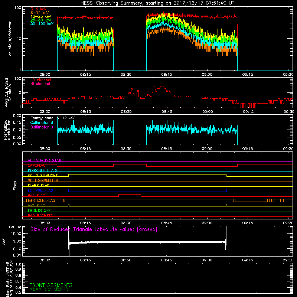This screenshot has height=297, width=297.
Task: Click 08:15 tick under the Flags plot
Action: click(85, 223)
